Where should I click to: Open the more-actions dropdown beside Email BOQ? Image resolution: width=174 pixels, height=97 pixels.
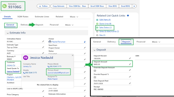pyautogui.click(x=134, y=6)
